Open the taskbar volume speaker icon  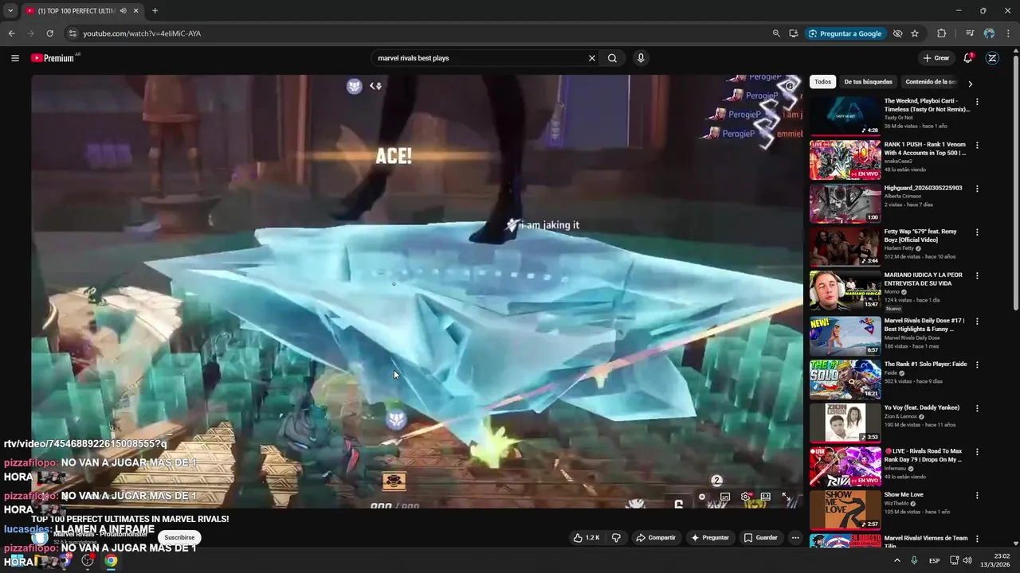967,560
